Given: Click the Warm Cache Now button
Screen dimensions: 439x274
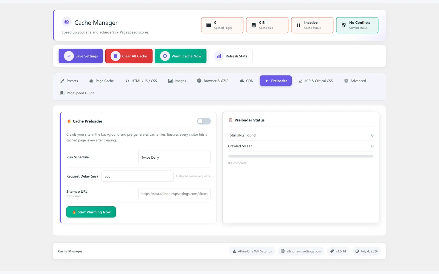Looking at the screenshot, I should (x=181, y=56).
